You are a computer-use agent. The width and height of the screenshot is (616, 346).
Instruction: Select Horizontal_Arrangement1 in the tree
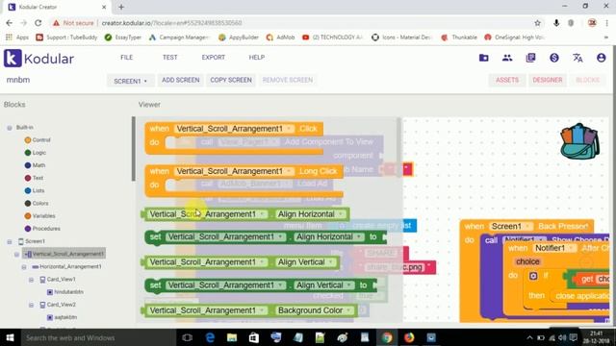(66, 267)
